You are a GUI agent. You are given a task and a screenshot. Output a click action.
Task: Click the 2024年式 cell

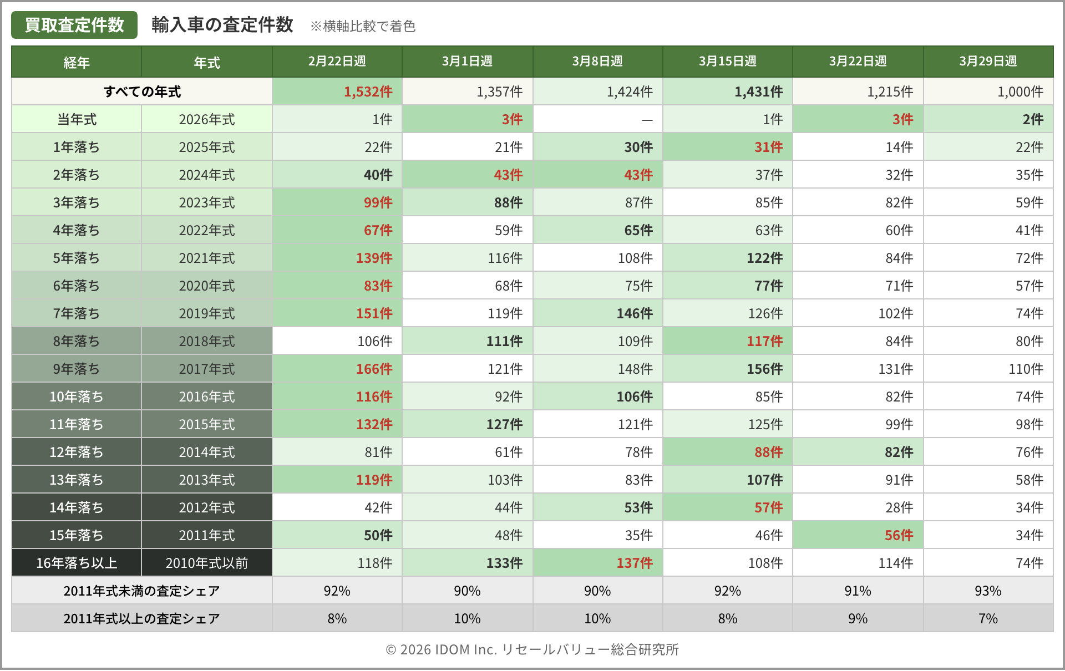(207, 175)
